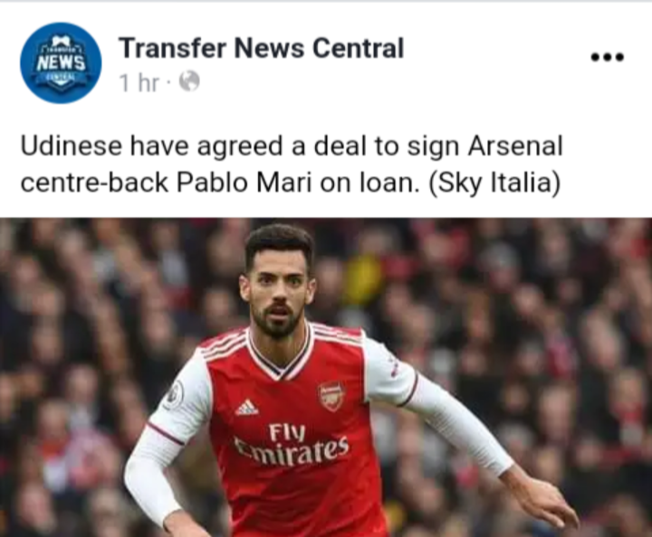Click the word Arsenal in the post

tap(515, 146)
